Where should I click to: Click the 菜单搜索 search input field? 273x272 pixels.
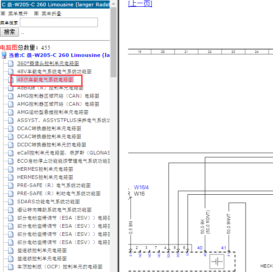pyautogui.click(x=59, y=22)
